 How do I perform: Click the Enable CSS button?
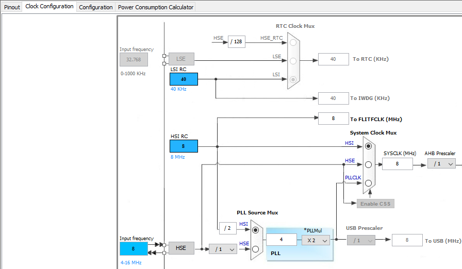(375, 204)
